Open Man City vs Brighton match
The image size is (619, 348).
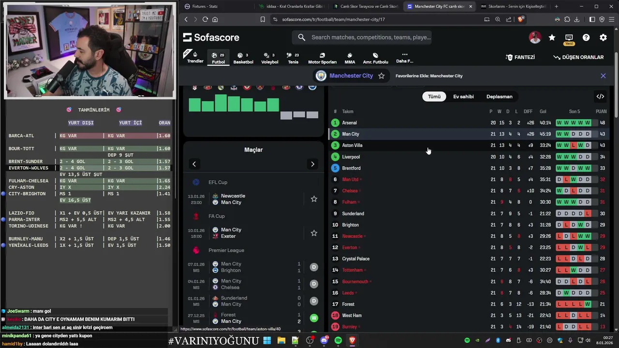click(253, 267)
